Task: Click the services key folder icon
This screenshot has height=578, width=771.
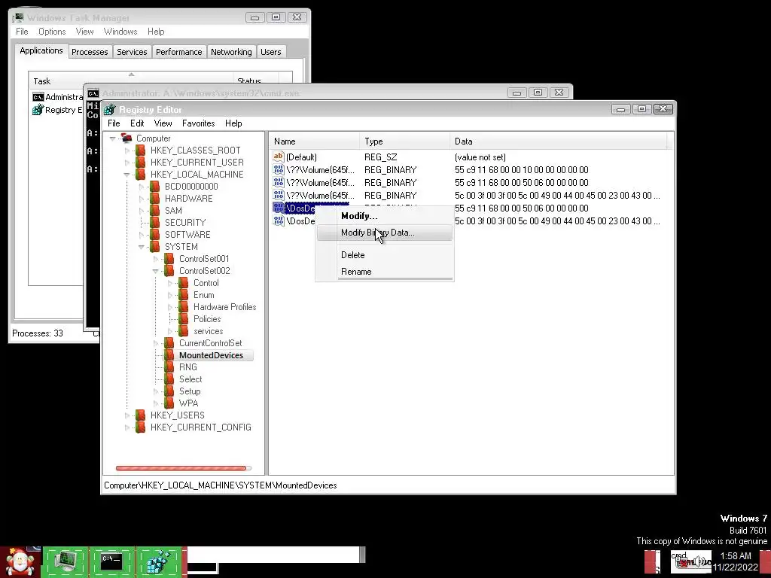Action: [x=184, y=331]
